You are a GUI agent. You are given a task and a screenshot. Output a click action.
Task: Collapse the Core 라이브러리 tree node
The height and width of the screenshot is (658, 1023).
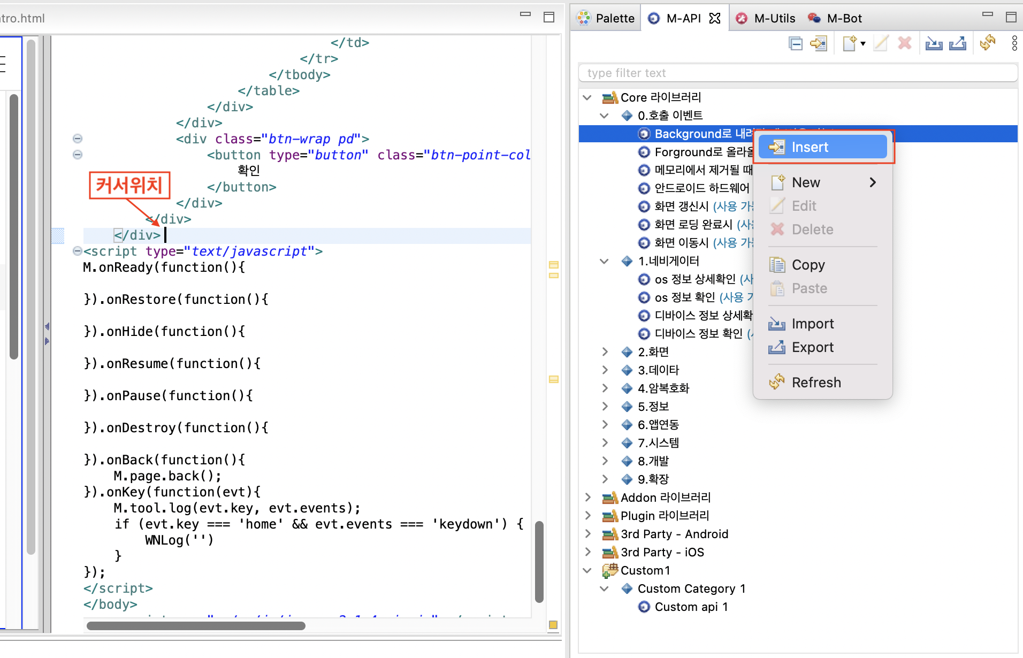[x=586, y=97]
